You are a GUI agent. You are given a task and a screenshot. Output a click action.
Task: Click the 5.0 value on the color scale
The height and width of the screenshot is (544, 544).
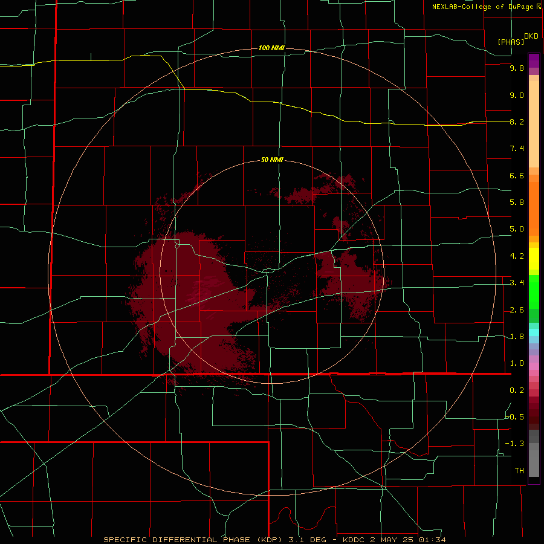coord(517,229)
